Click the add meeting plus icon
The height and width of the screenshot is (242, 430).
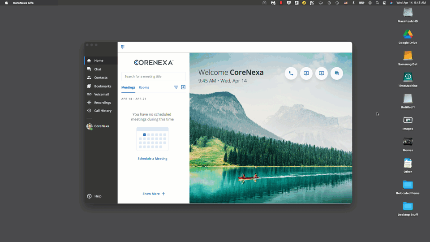[x=183, y=87]
